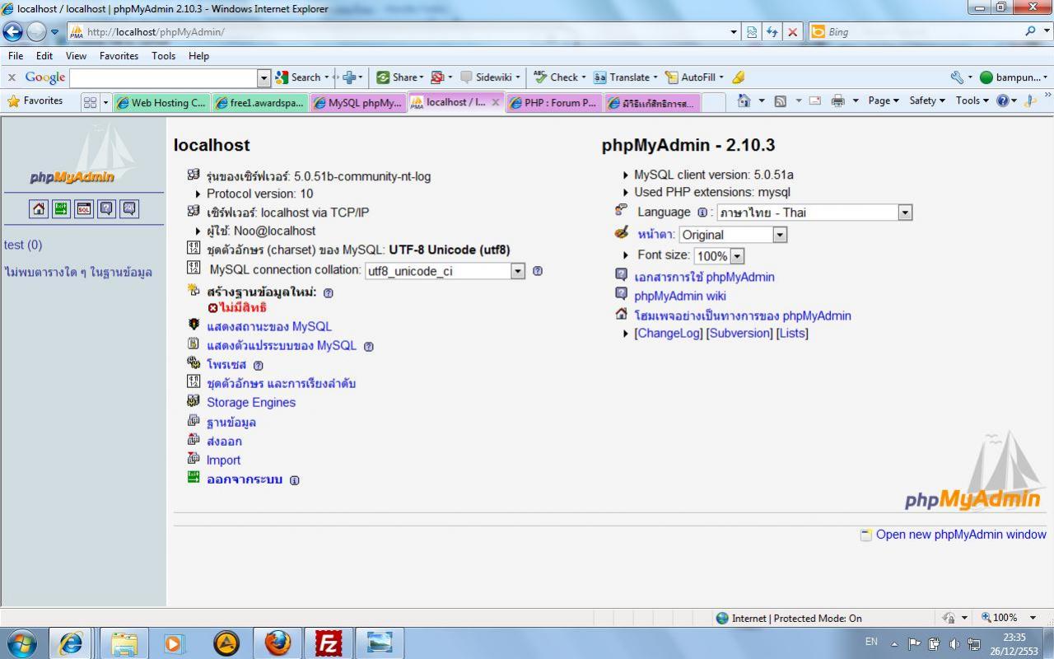1054x659 pixels.
Task: Open the Help menu
Action: tap(198, 56)
